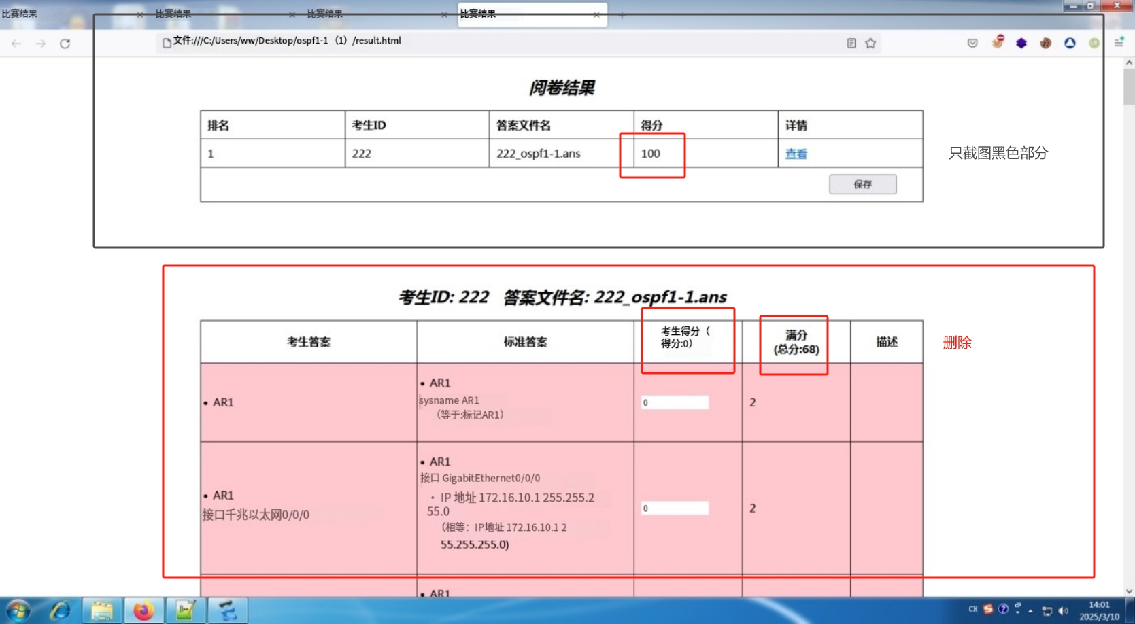This screenshot has width=1135, height=624.
Task: Open the cookie extension icon
Action: point(1045,44)
